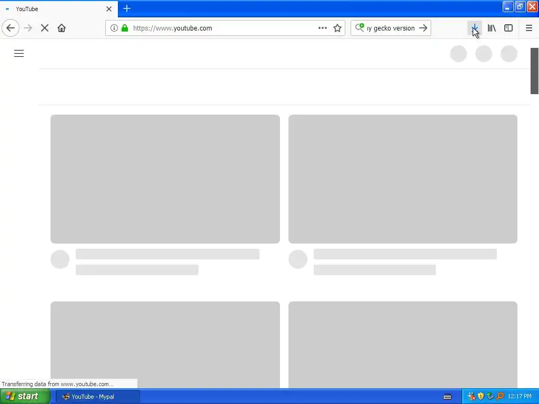
Task: Click the on-screen keyboard taskbar icon
Action: click(447, 397)
